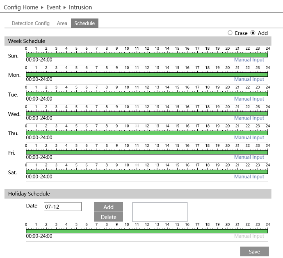Switch to the Detection Config tab
Image resolution: width=283 pixels, height=258 pixels.
point(30,23)
